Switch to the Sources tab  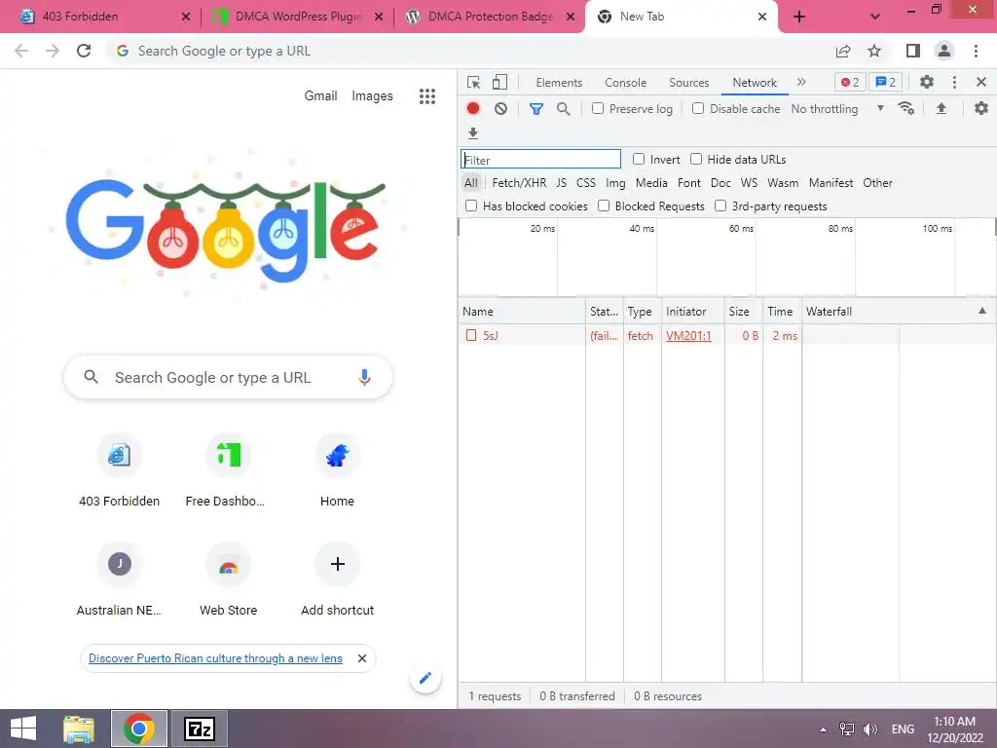[688, 83]
